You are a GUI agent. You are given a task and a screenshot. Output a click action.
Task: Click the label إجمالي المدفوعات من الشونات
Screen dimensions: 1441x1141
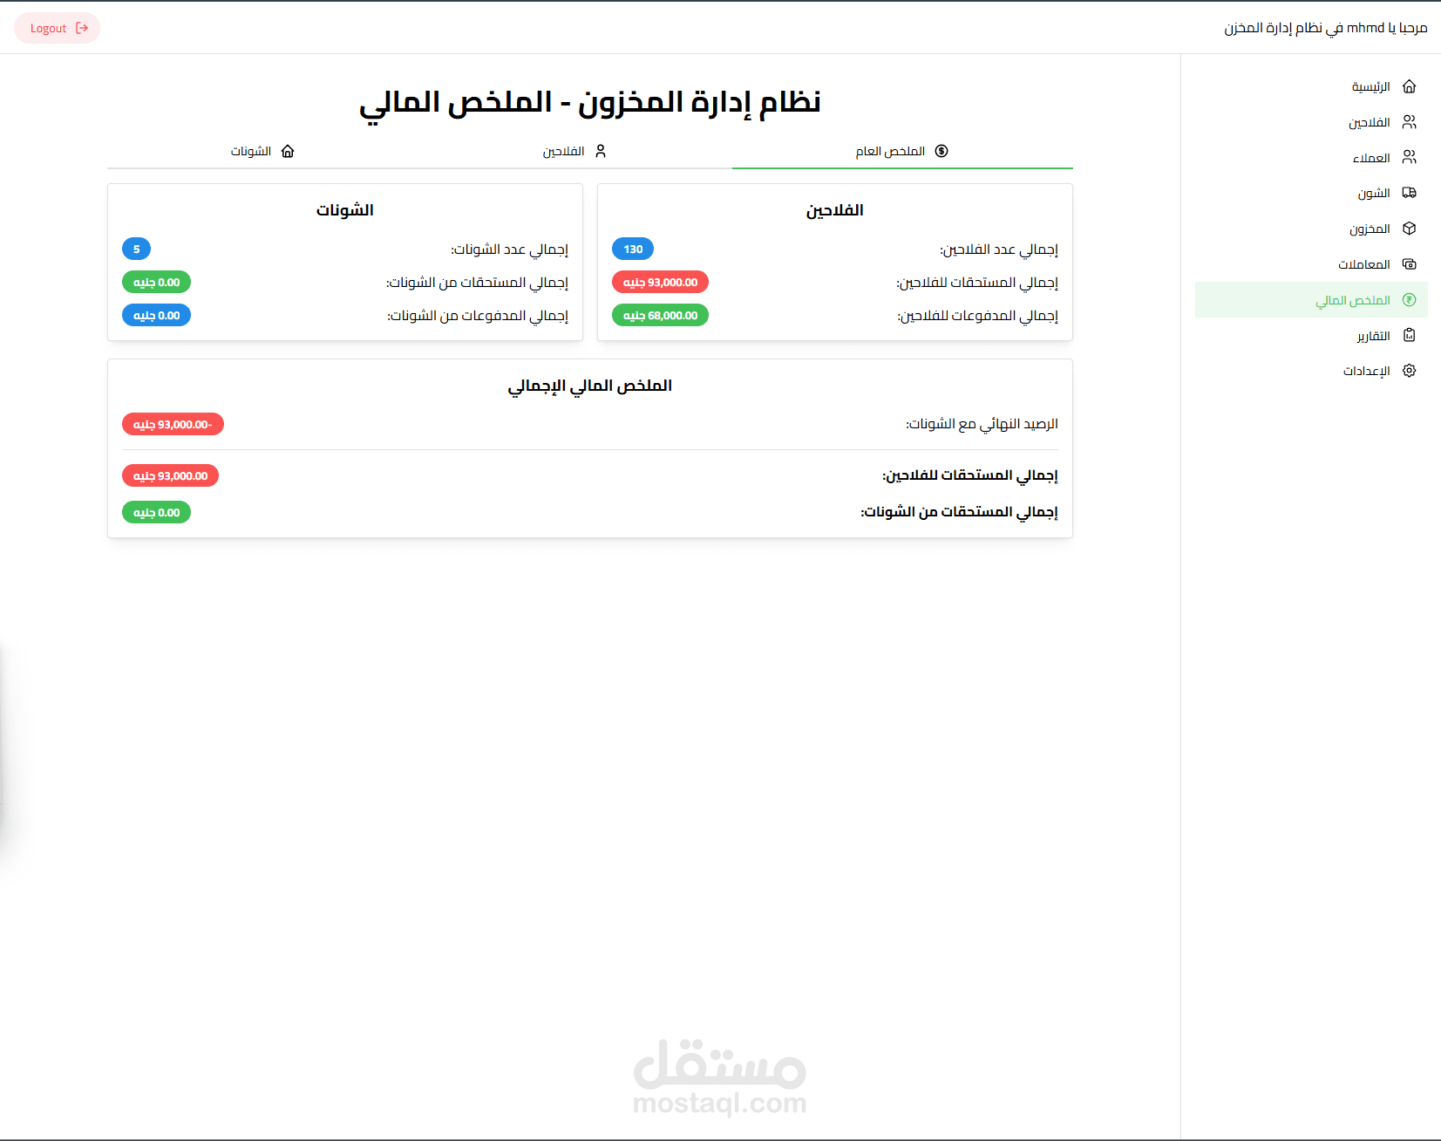point(478,316)
